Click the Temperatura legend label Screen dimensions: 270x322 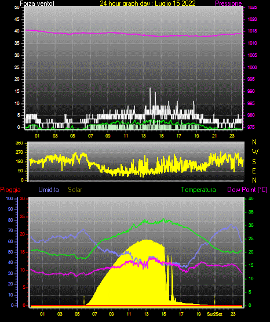tap(199, 190)
